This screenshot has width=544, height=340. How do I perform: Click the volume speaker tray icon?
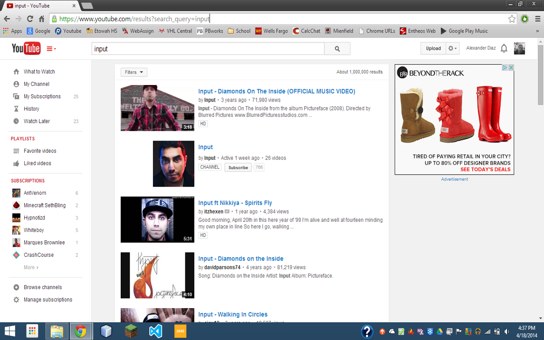pyautogui.click(x=507, y=331)
